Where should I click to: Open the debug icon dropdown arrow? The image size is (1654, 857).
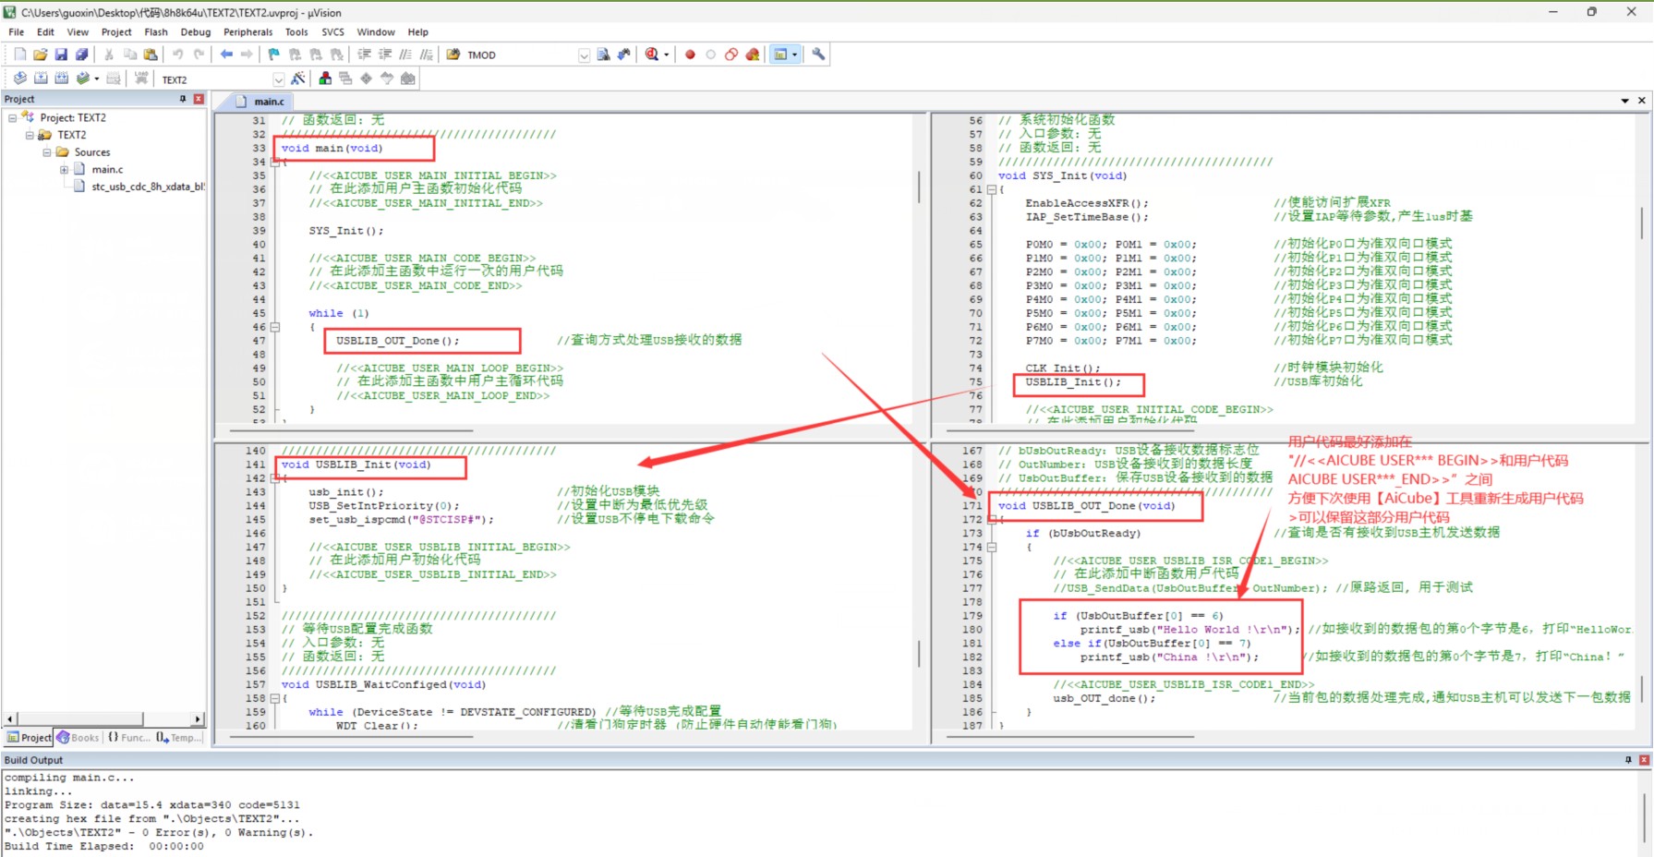[x=667, y=54]
